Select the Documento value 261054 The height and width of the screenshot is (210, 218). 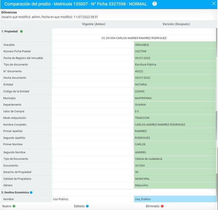pos(140,166)
